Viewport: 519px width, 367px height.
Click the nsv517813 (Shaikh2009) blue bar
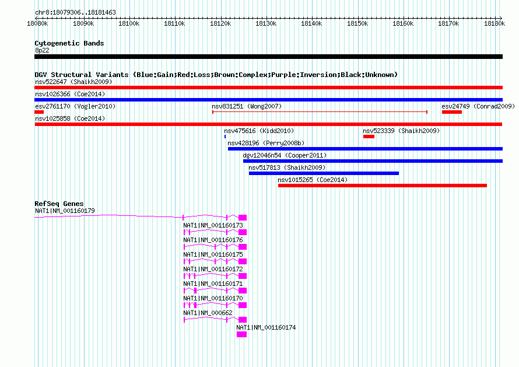[324, 173]
